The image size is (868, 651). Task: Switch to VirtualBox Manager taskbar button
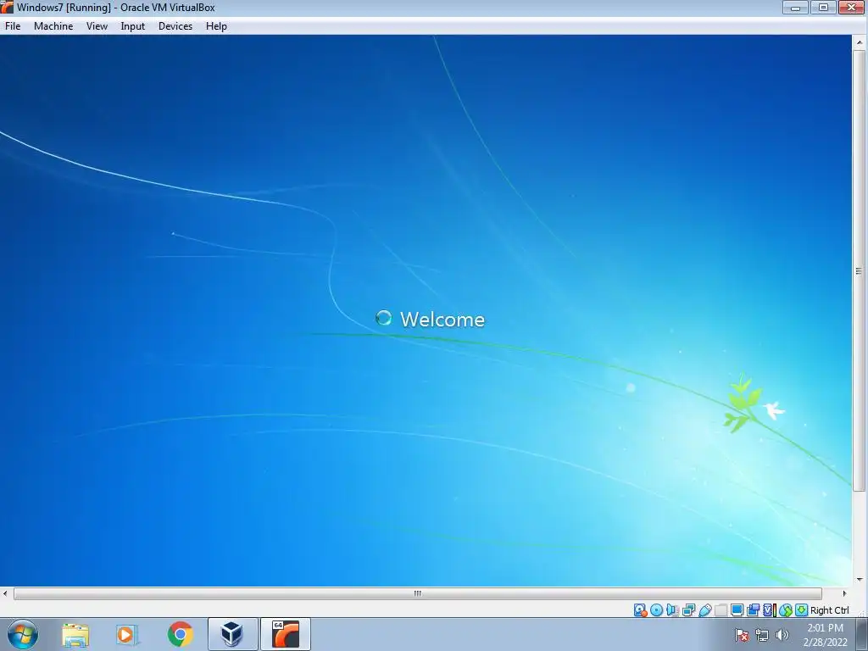coord(232,634)
